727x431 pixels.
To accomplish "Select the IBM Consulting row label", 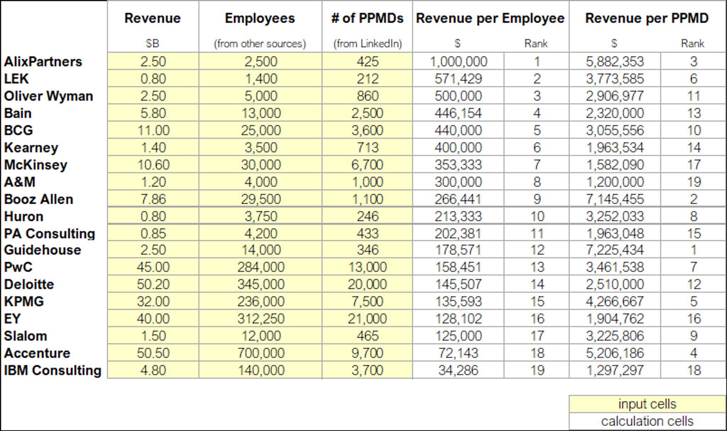I will click(x=53, y=370).
